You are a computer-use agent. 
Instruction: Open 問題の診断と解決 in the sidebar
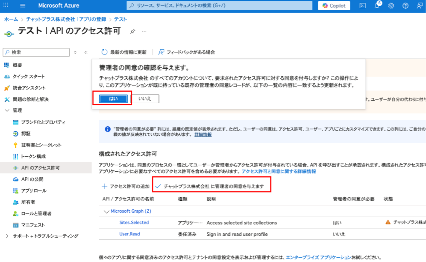click(x=31, y=99)
